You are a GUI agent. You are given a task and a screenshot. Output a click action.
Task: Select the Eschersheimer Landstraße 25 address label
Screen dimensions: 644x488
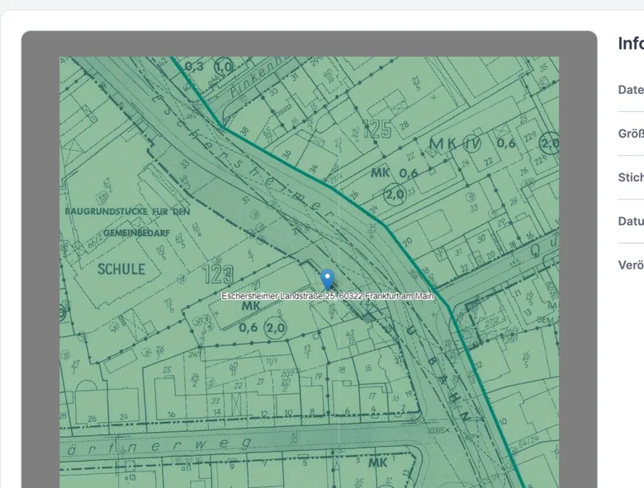click(327, 296)
